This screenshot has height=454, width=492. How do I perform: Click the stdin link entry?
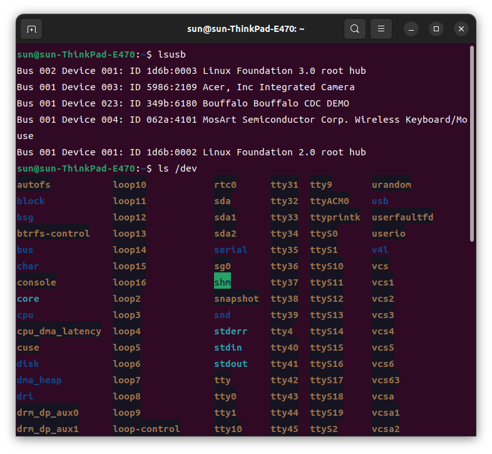(x=228, y=348)
